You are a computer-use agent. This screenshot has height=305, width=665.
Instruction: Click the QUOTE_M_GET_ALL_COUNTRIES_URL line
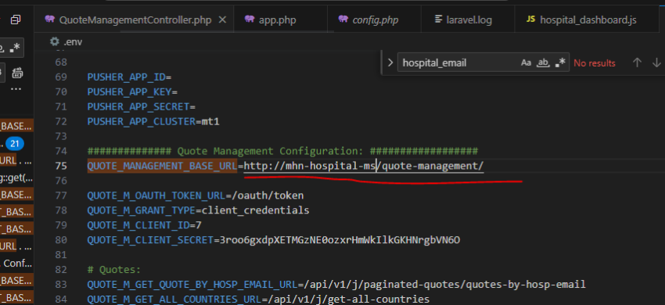[258, 300]
